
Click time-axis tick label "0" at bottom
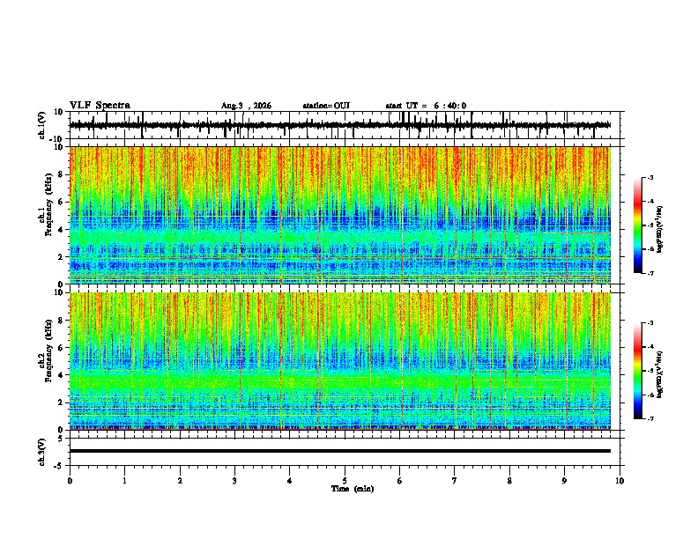point(70,481)
